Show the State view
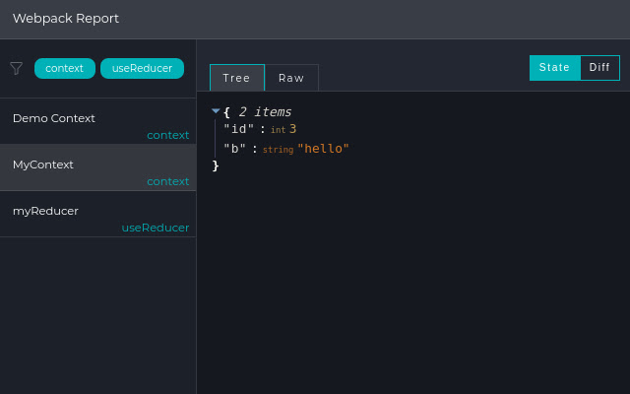Image resolution: width=630 pixels, height=394 pixels. point(554,67)
